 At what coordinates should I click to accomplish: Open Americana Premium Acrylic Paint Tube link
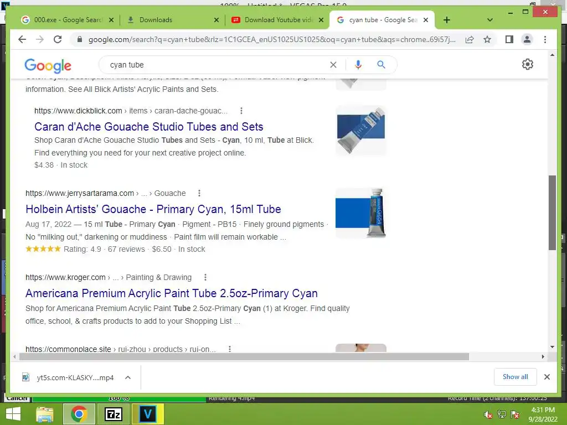pos(172,293)
